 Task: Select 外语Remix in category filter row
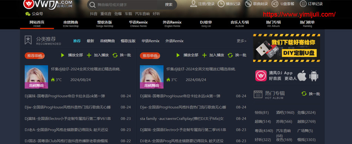[175, 41]
